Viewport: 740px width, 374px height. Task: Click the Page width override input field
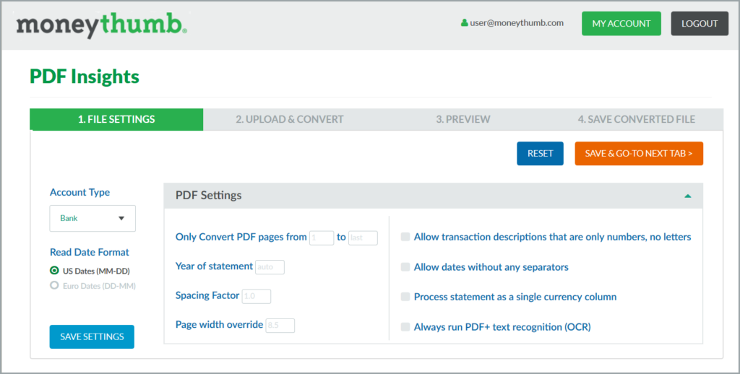tap(280, 326)
